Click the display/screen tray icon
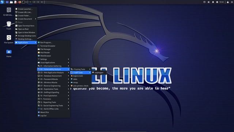The width and height of the screenshot is (234, 132). tap(204, 2)
